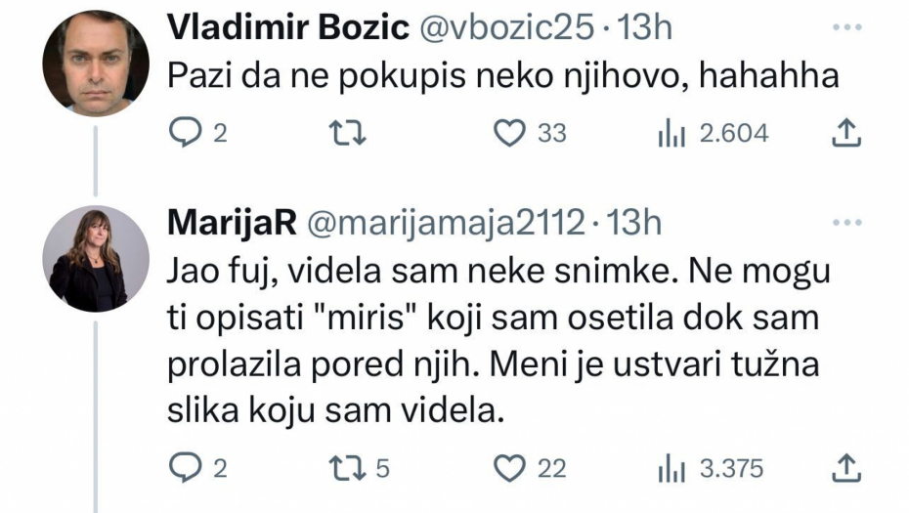
Task: Open Vladimir Bozic display name link
Action: 288,29
